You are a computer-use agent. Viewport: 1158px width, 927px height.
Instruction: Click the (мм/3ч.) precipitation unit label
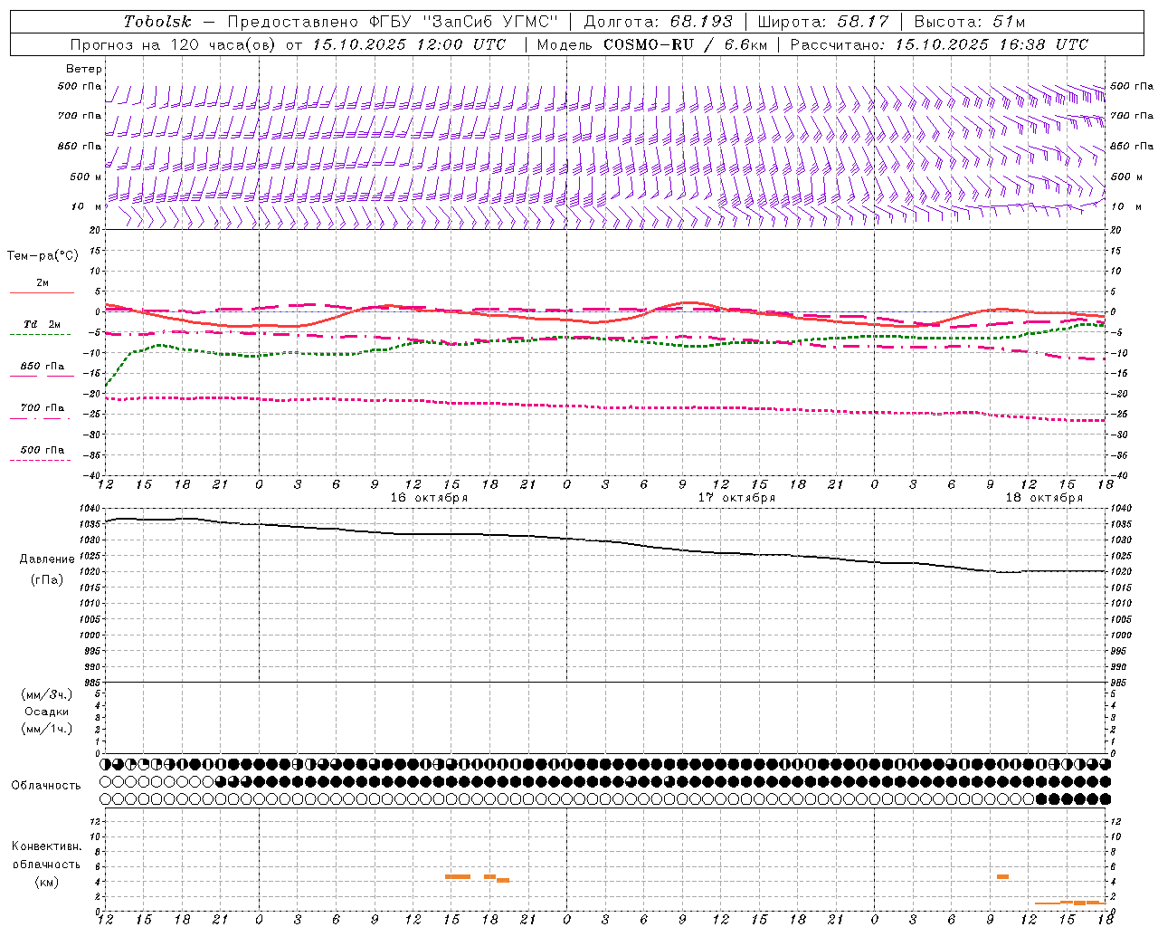click(47, 695)
